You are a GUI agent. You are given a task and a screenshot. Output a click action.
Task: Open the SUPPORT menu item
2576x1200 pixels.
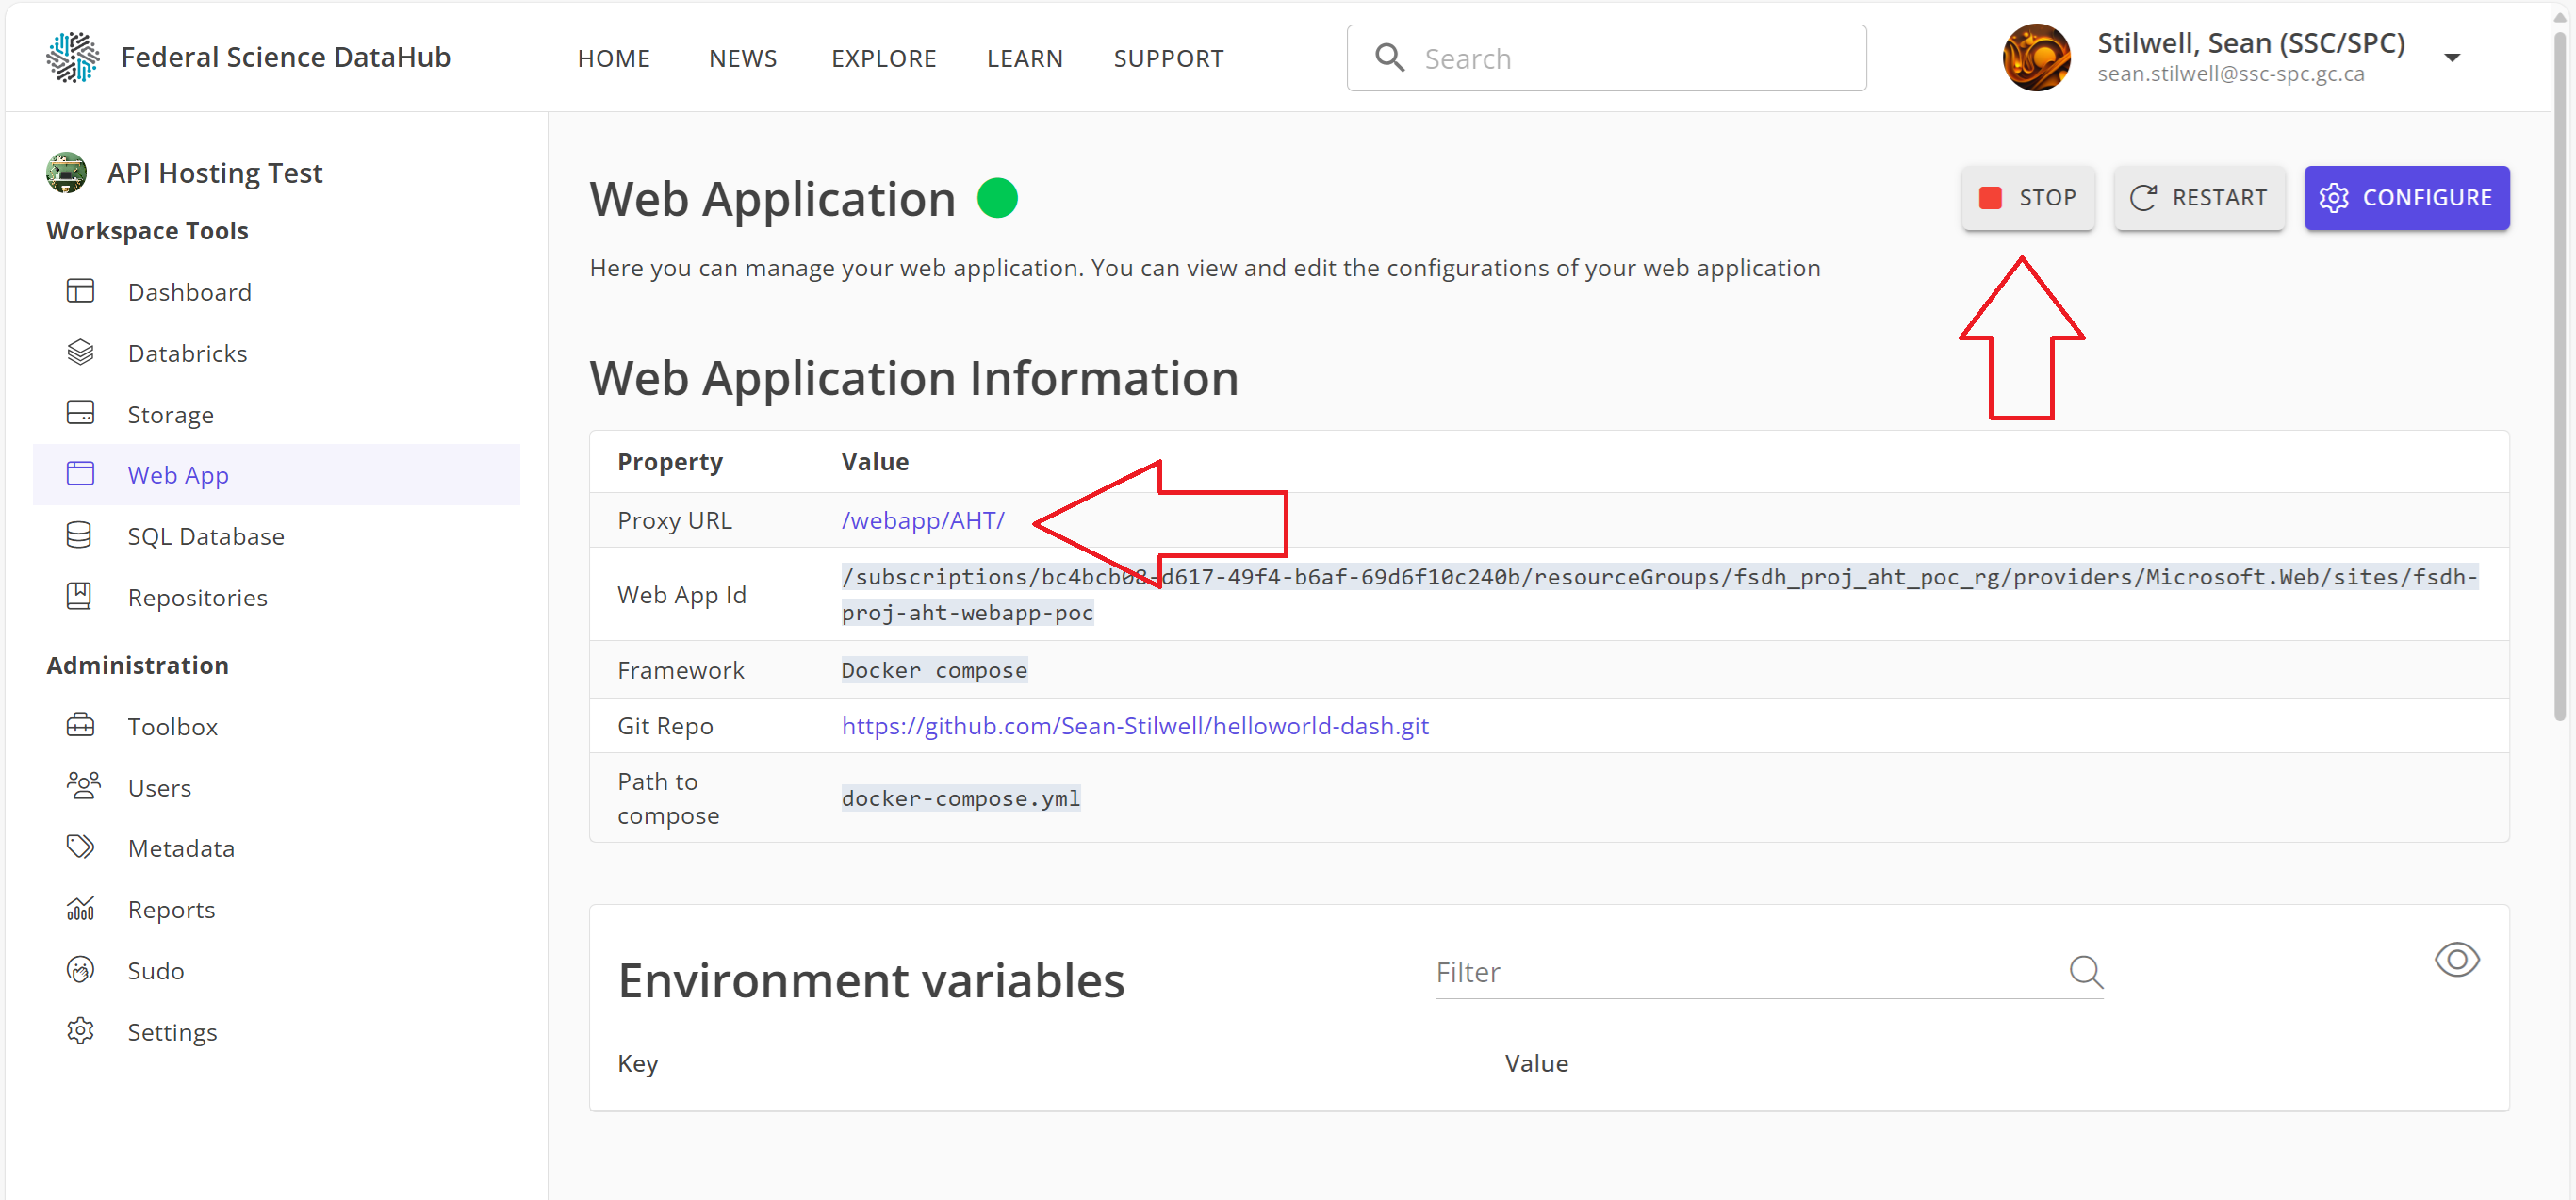1168,57
